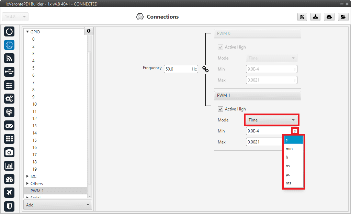Toggle Active High checkbox under PWM 1
The width and height of the screenshot is (351, 214).
[220, 109]
